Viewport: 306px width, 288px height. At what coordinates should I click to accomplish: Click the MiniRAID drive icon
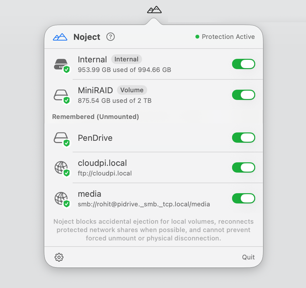point(62,96)
